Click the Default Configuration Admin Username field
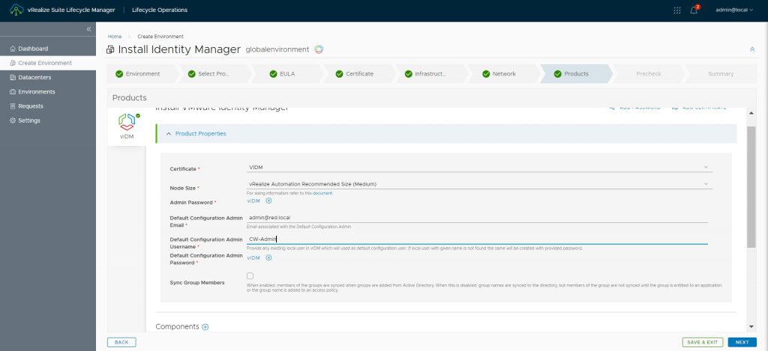Screen dimensions: 768x351 coord(477,239)
